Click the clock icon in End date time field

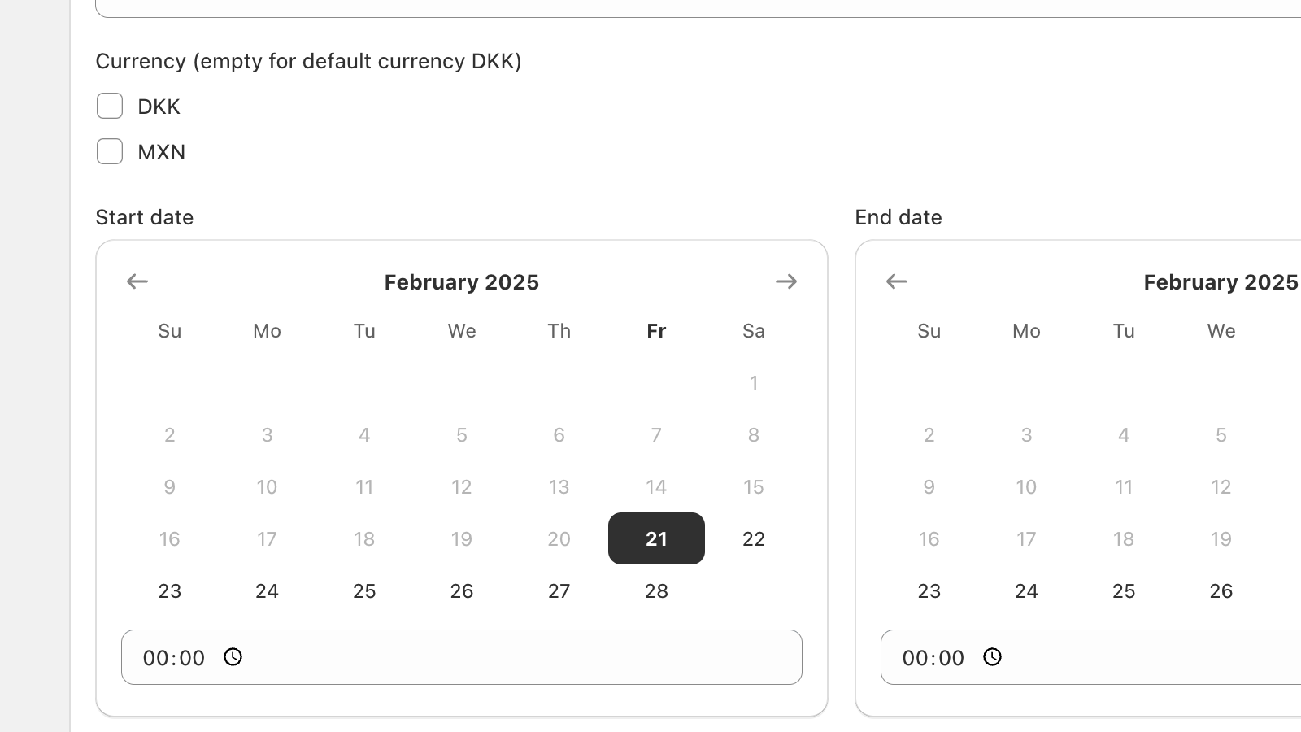click(993, 657)
